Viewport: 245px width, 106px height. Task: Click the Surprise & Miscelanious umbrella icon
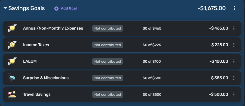coord(12,78)
